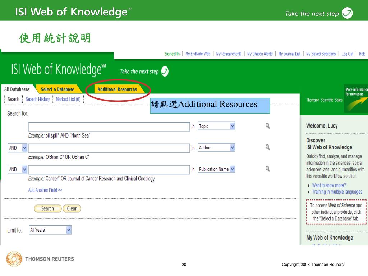Click the To access Web of Science notice box
The image size is (368, 276).
click(336, 212)
